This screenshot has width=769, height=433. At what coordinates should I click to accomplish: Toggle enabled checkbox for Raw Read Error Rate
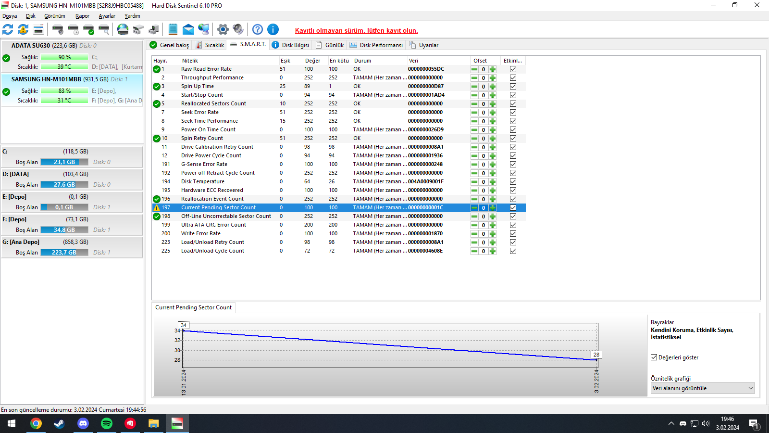pos(513,69)
